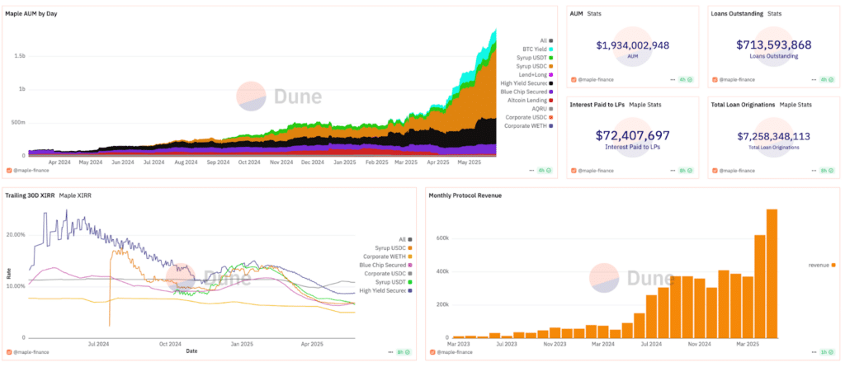The height and width of the screenshot is (367, 845).
Task: Click the maple-finance avatar icon under Maple AUM chart
Action: point(9,171)
